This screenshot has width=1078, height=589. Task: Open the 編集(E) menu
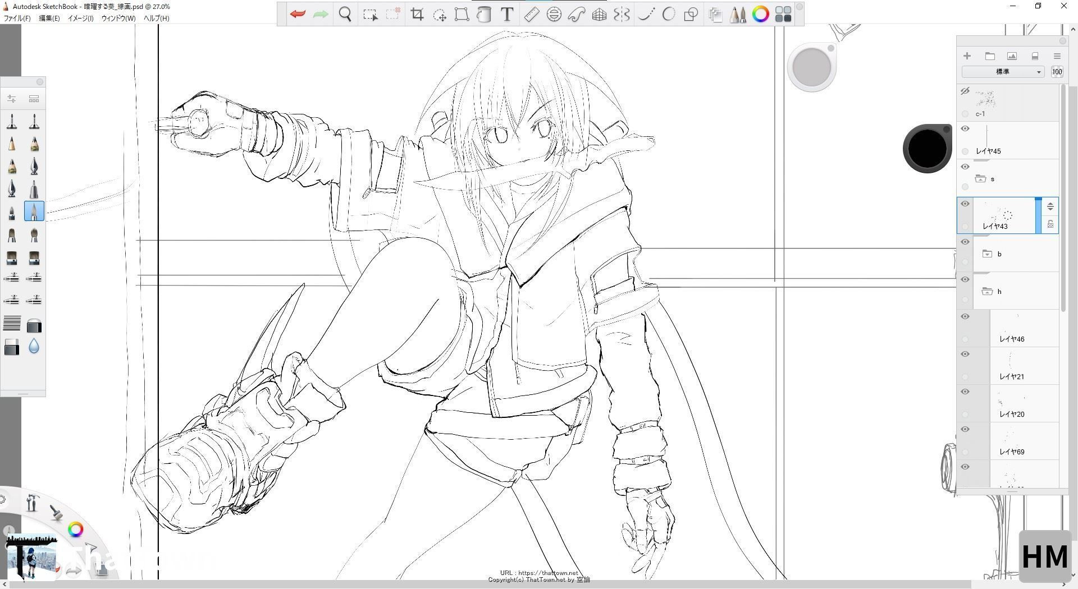click(49, 19)
